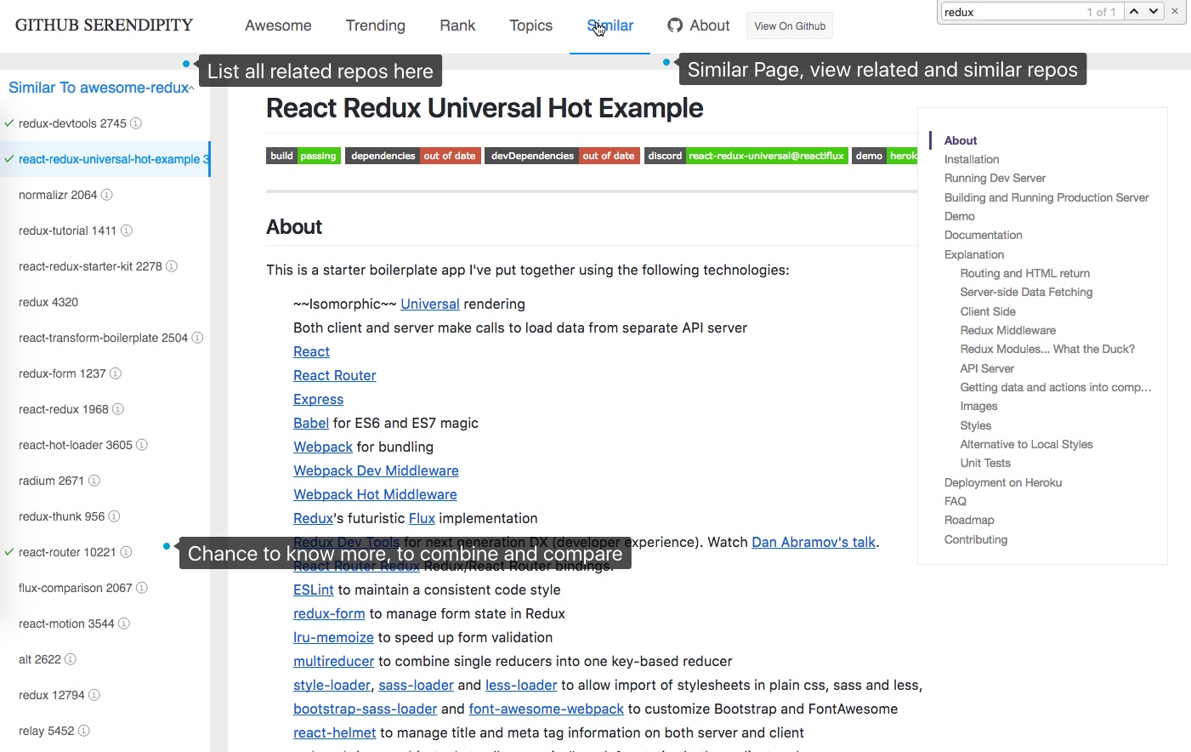Screen dimensions: 1191x752
Task: Click info icon beside redux-form 1237
Action: 116,373
